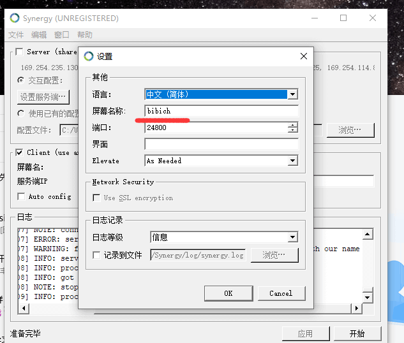Screen dimensions: 404x343
Task: Click the settings dialog logo icon
Action: coord(89,56)
